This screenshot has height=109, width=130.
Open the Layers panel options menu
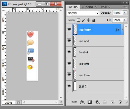[x=125, y=7]
